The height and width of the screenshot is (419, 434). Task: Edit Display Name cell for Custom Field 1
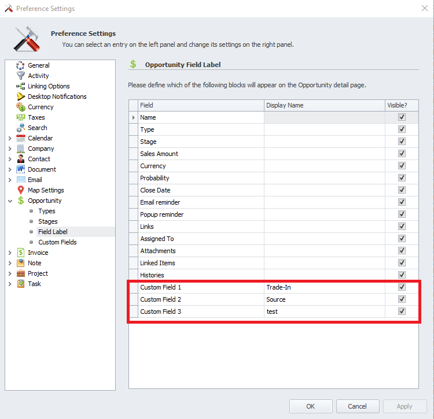(324, 287)
